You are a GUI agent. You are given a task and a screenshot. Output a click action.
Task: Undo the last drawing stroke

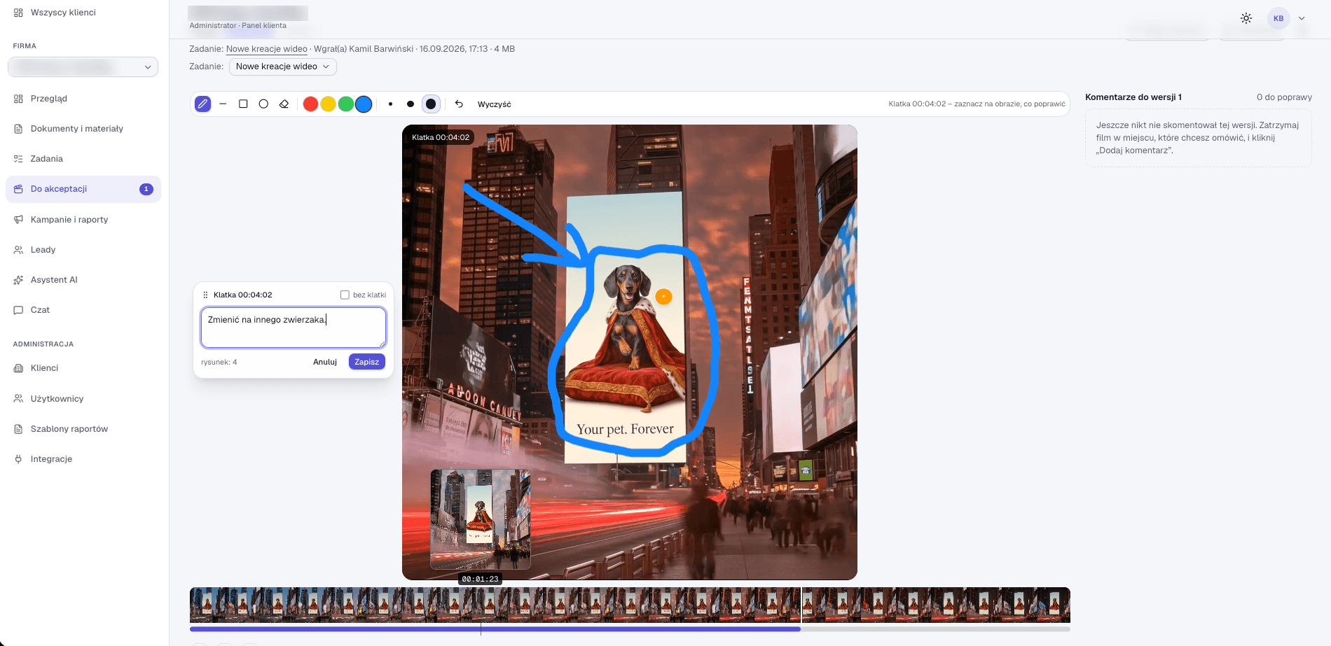click(459, 104)
